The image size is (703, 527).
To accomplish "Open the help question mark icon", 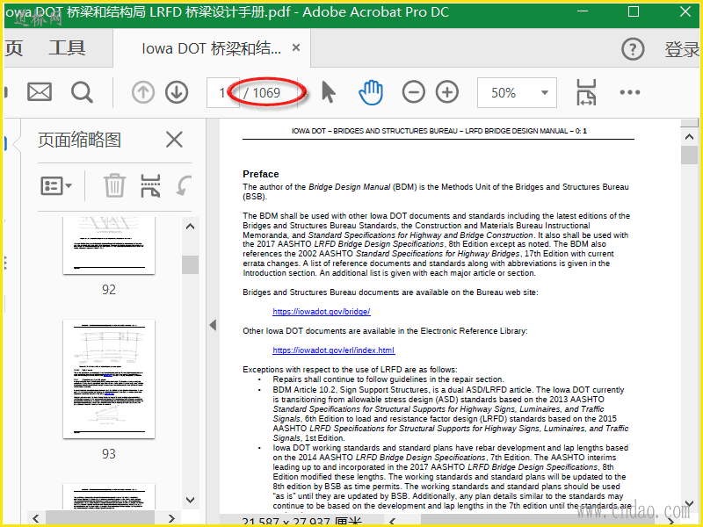I will tap(633, 49).
